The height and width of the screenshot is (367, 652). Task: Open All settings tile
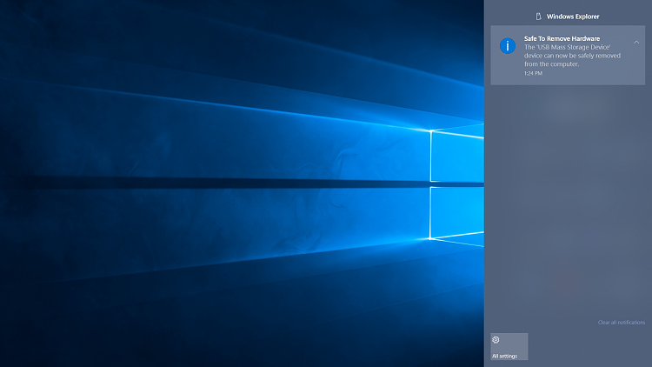(509, 346)
